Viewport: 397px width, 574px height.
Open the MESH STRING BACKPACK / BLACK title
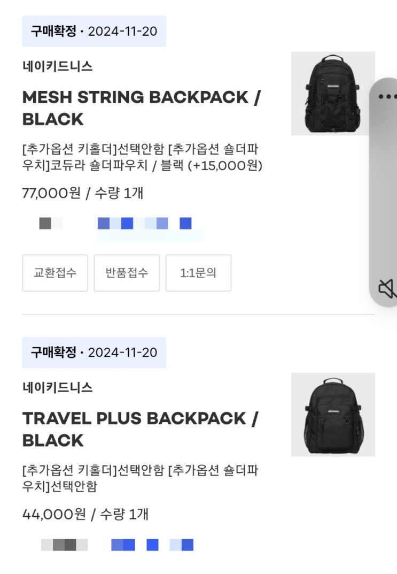tap(142, 108)
